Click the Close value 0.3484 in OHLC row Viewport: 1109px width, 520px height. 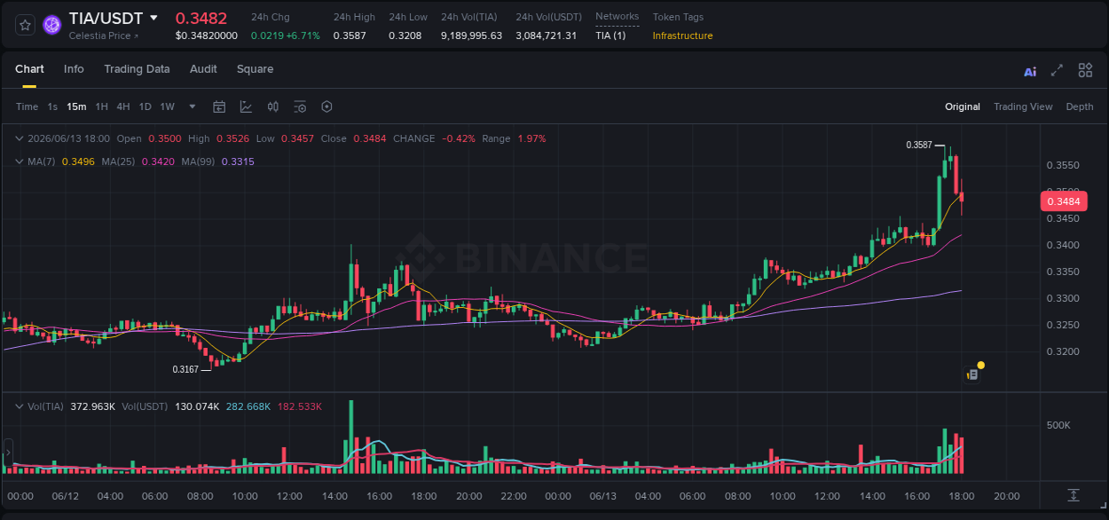[370, 138]
